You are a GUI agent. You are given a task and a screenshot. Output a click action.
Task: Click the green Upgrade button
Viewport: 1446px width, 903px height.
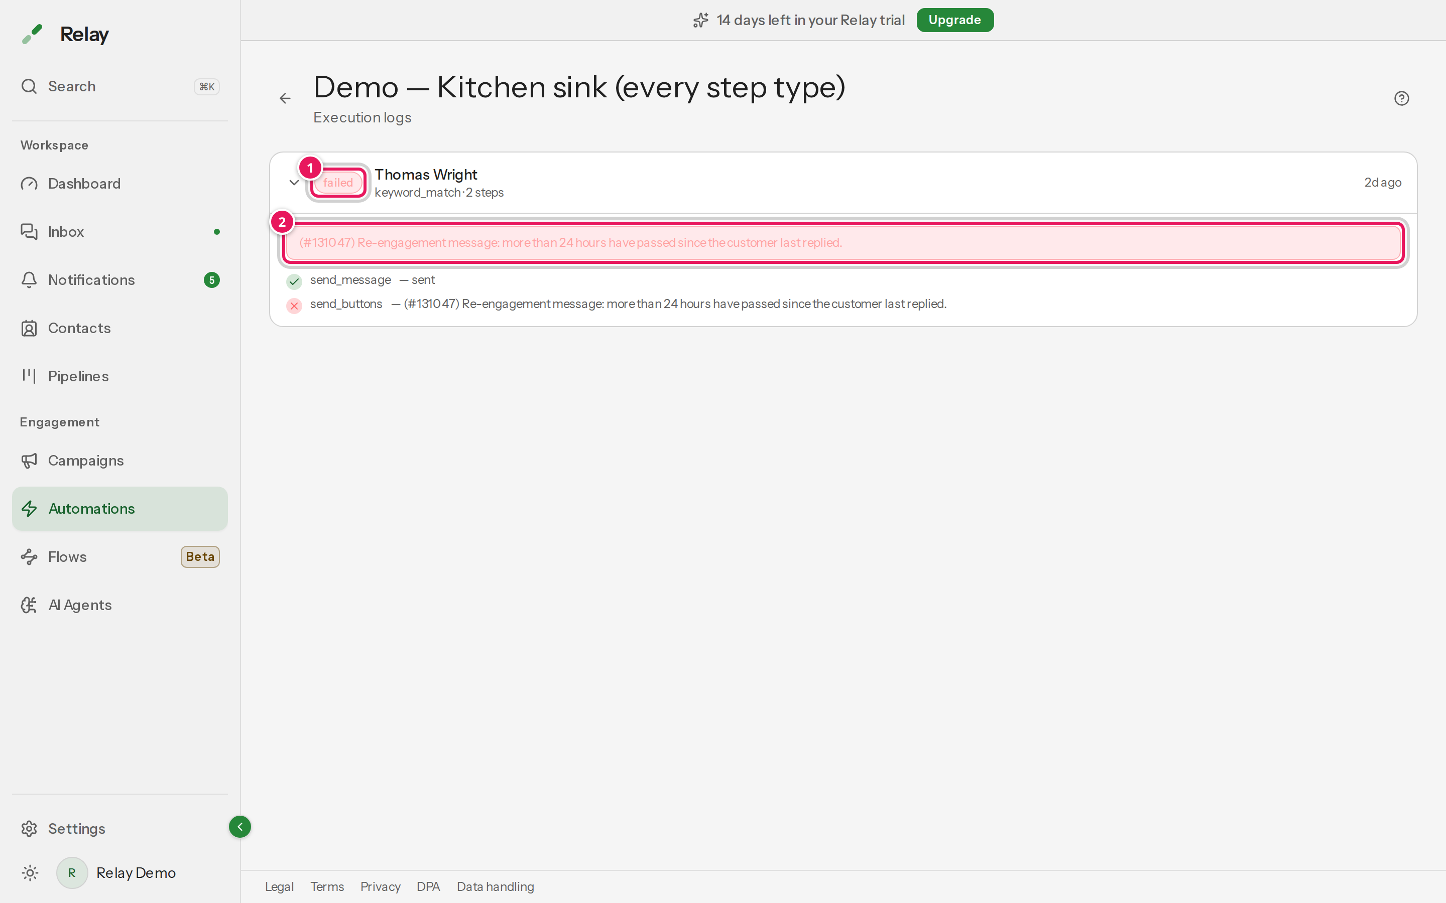pos(954,20)
